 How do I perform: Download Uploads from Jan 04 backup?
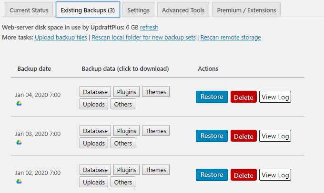94,104
